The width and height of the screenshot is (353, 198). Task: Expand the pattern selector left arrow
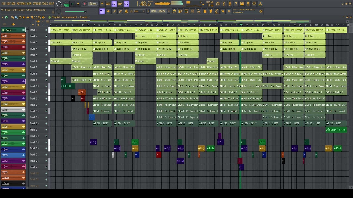[148, 11]
